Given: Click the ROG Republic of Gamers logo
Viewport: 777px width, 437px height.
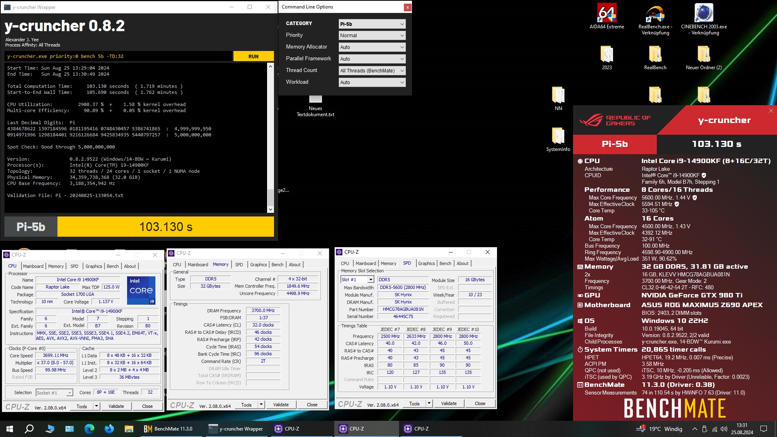Looking at the screenshot, I should point(614,120).
